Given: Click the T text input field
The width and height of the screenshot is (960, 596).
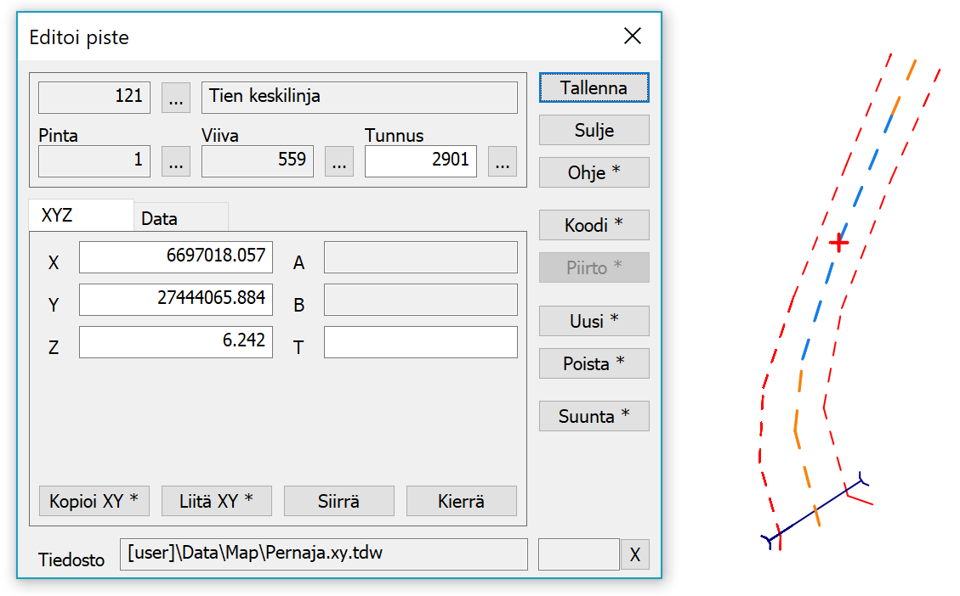Looking at the screenshot, I should 420,342.
